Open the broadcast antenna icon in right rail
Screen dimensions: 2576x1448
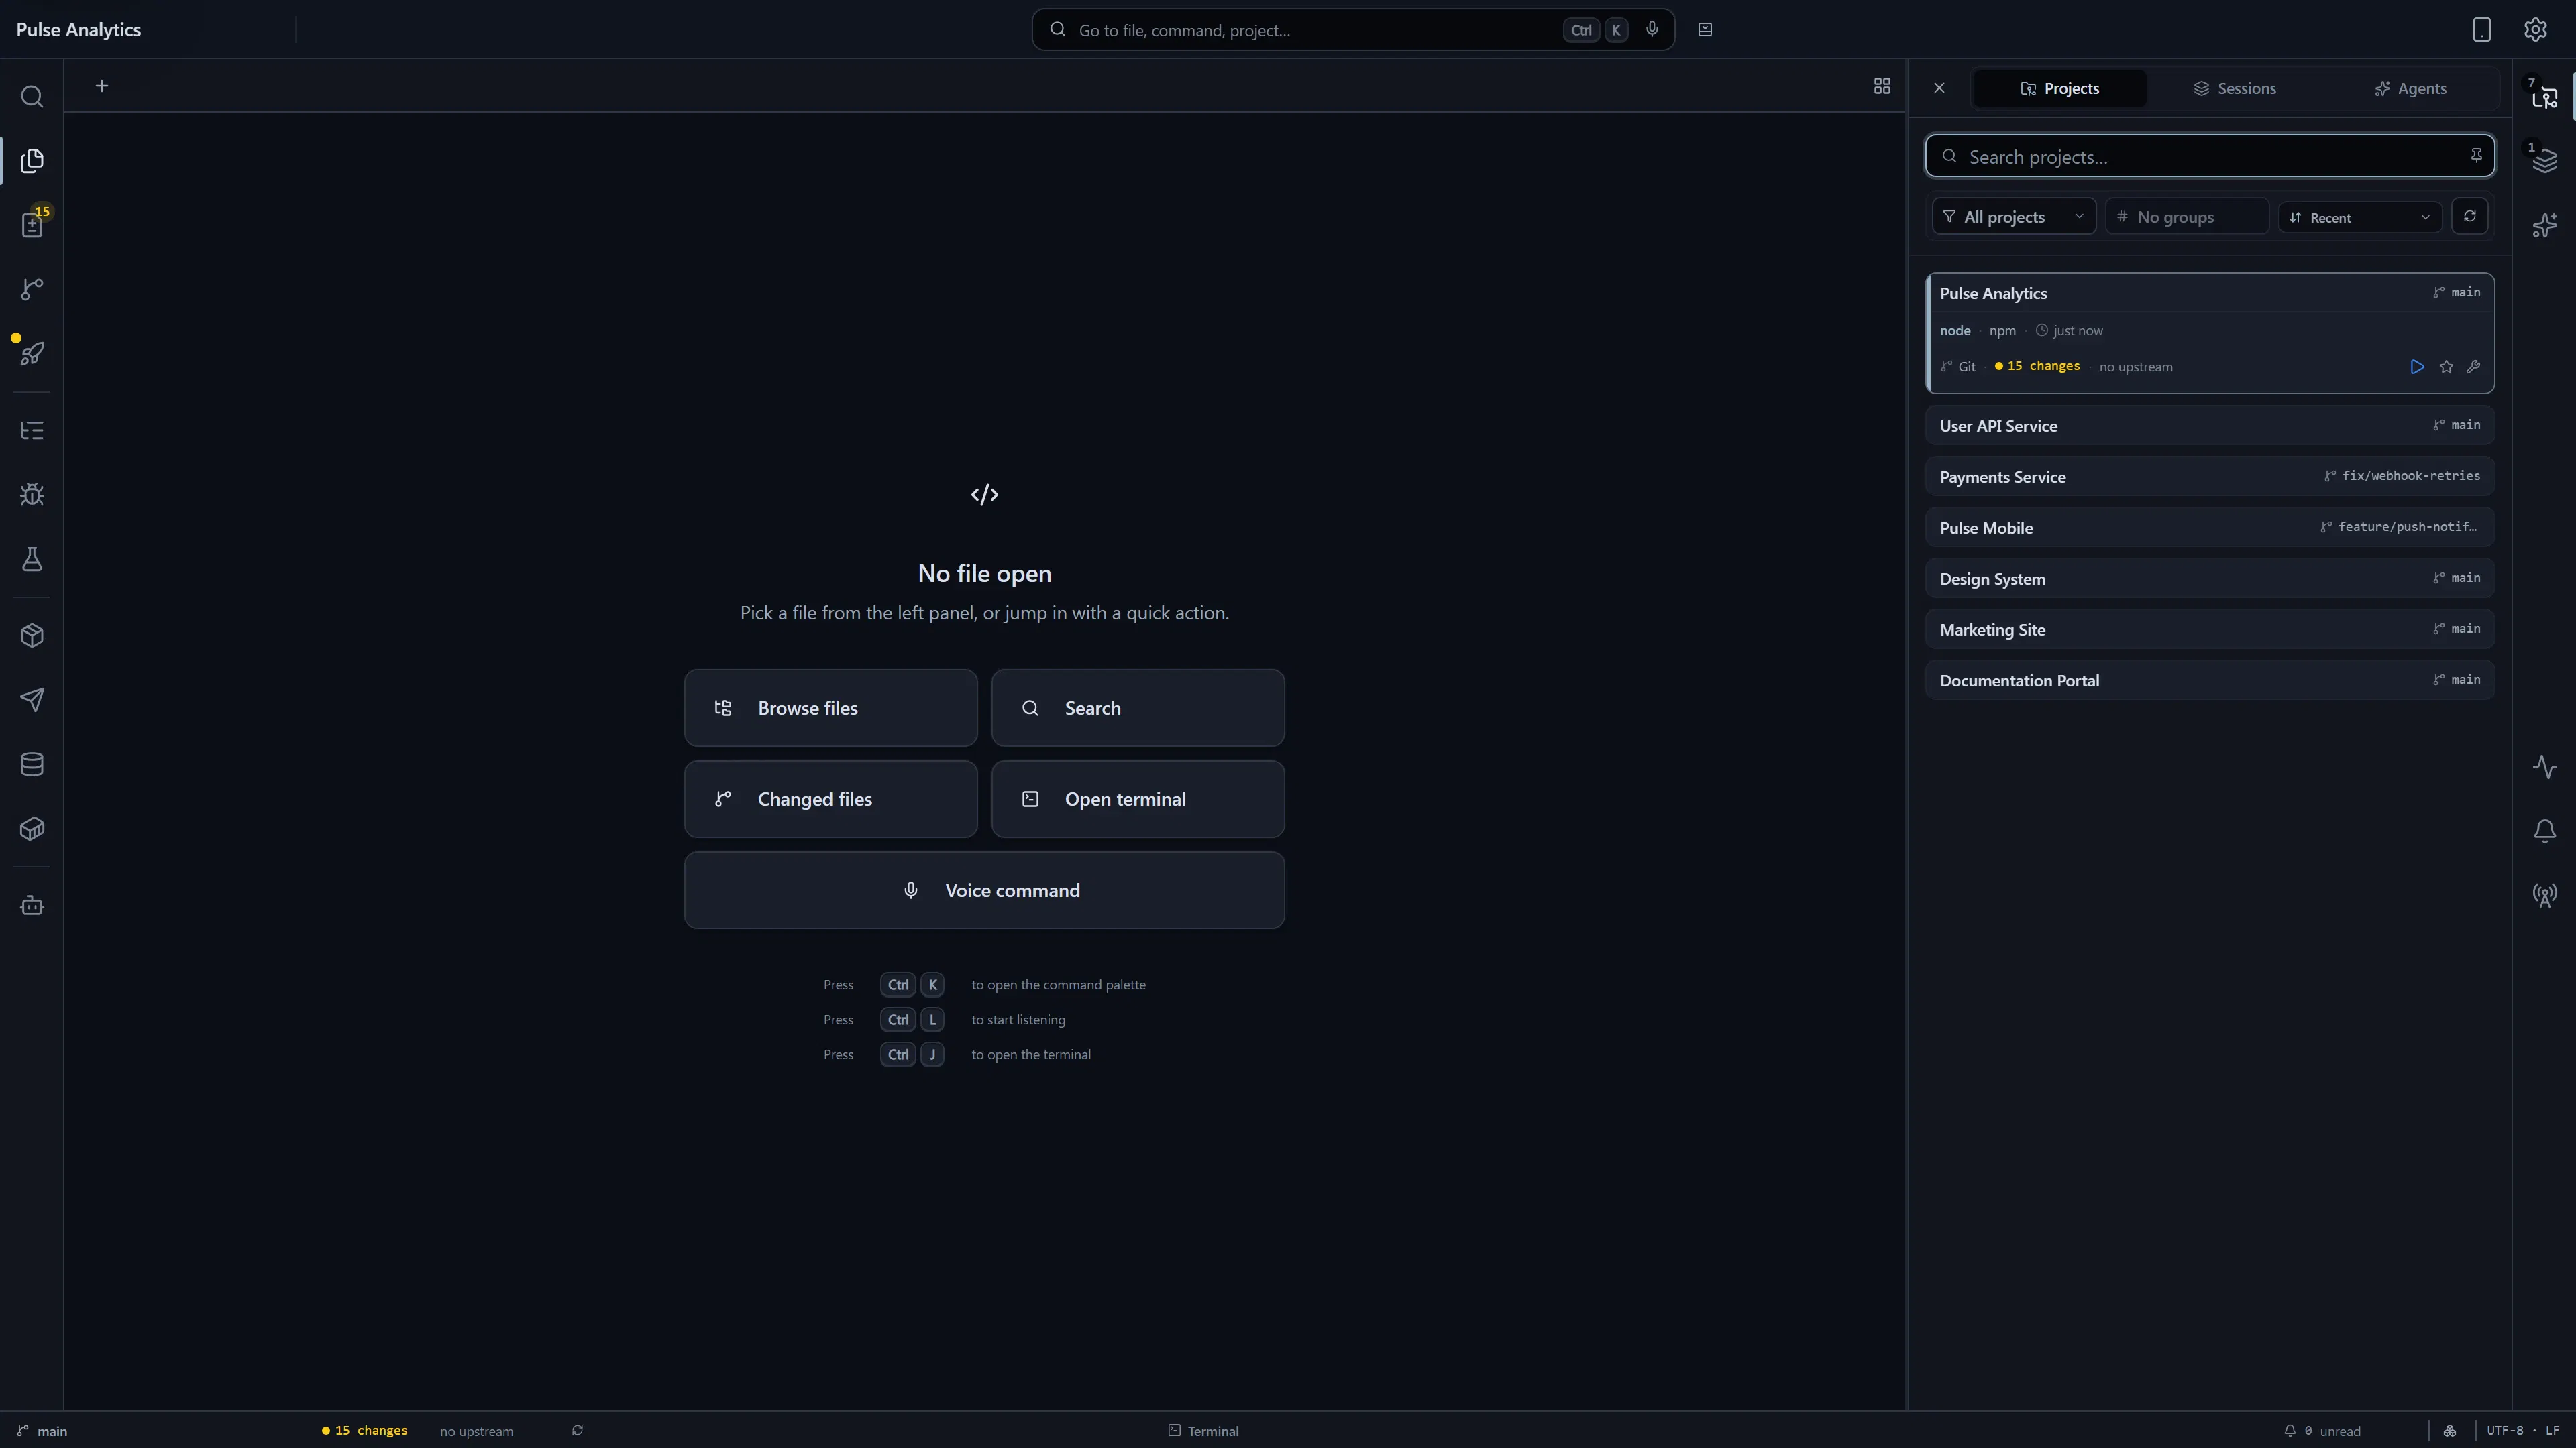pos(2545,896)
